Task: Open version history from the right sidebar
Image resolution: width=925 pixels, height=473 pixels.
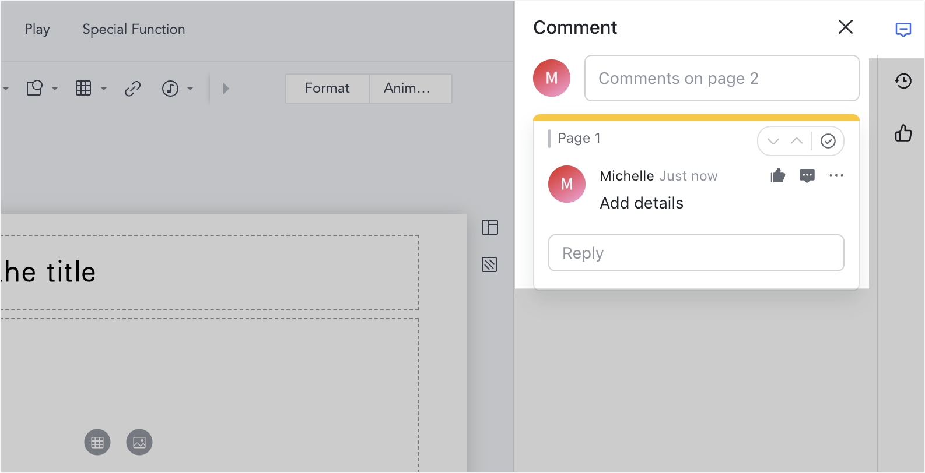Action: click(903, 81)
